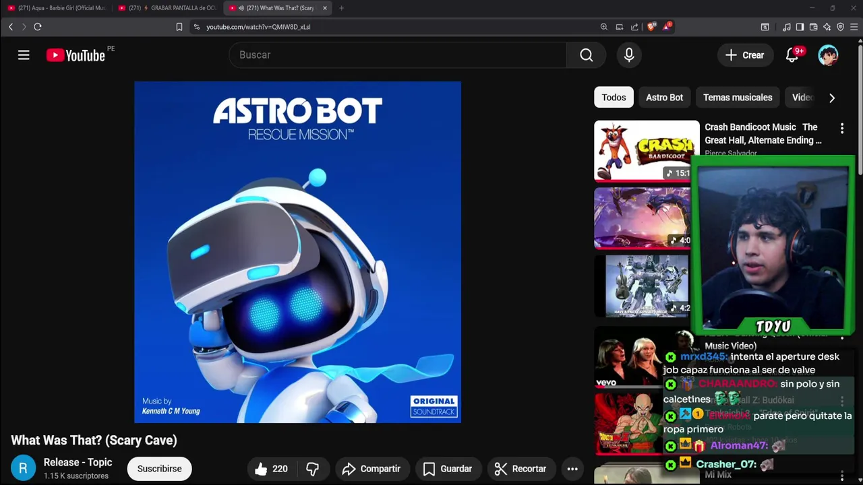Open the Dragon Ball Budokai thumbnail
863x485 pixels.
(628, 423)
